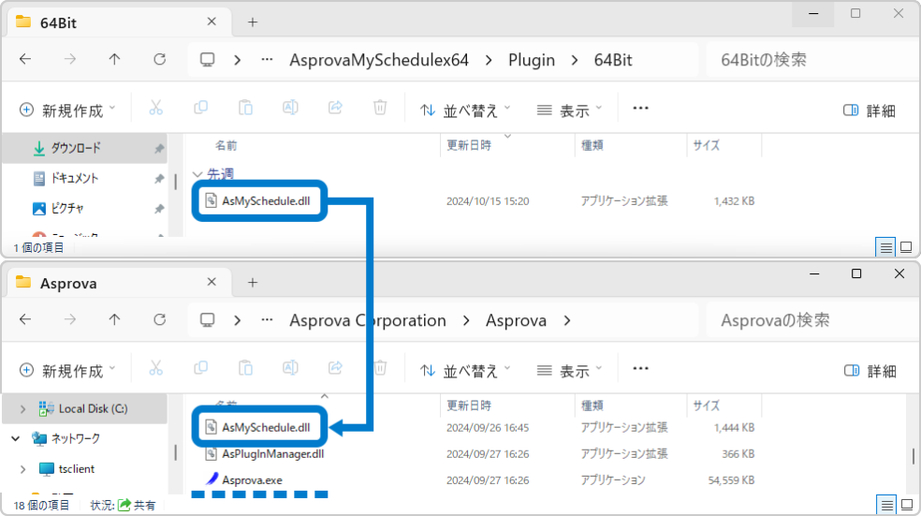Collapse the 先週 group in 64Bit window
The height and width of the screenshot is (516, 921).
(197, 174)
